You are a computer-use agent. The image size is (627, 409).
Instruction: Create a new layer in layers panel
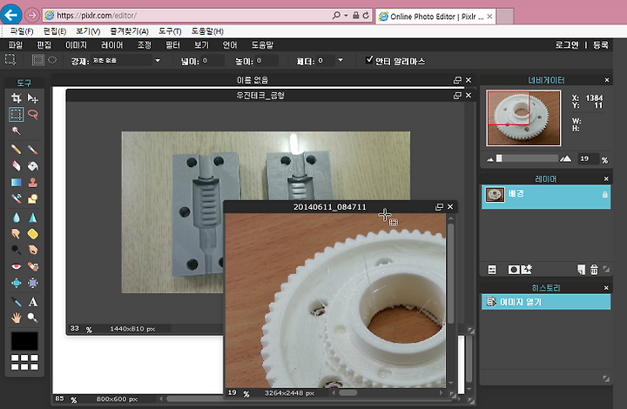point(582,270)
